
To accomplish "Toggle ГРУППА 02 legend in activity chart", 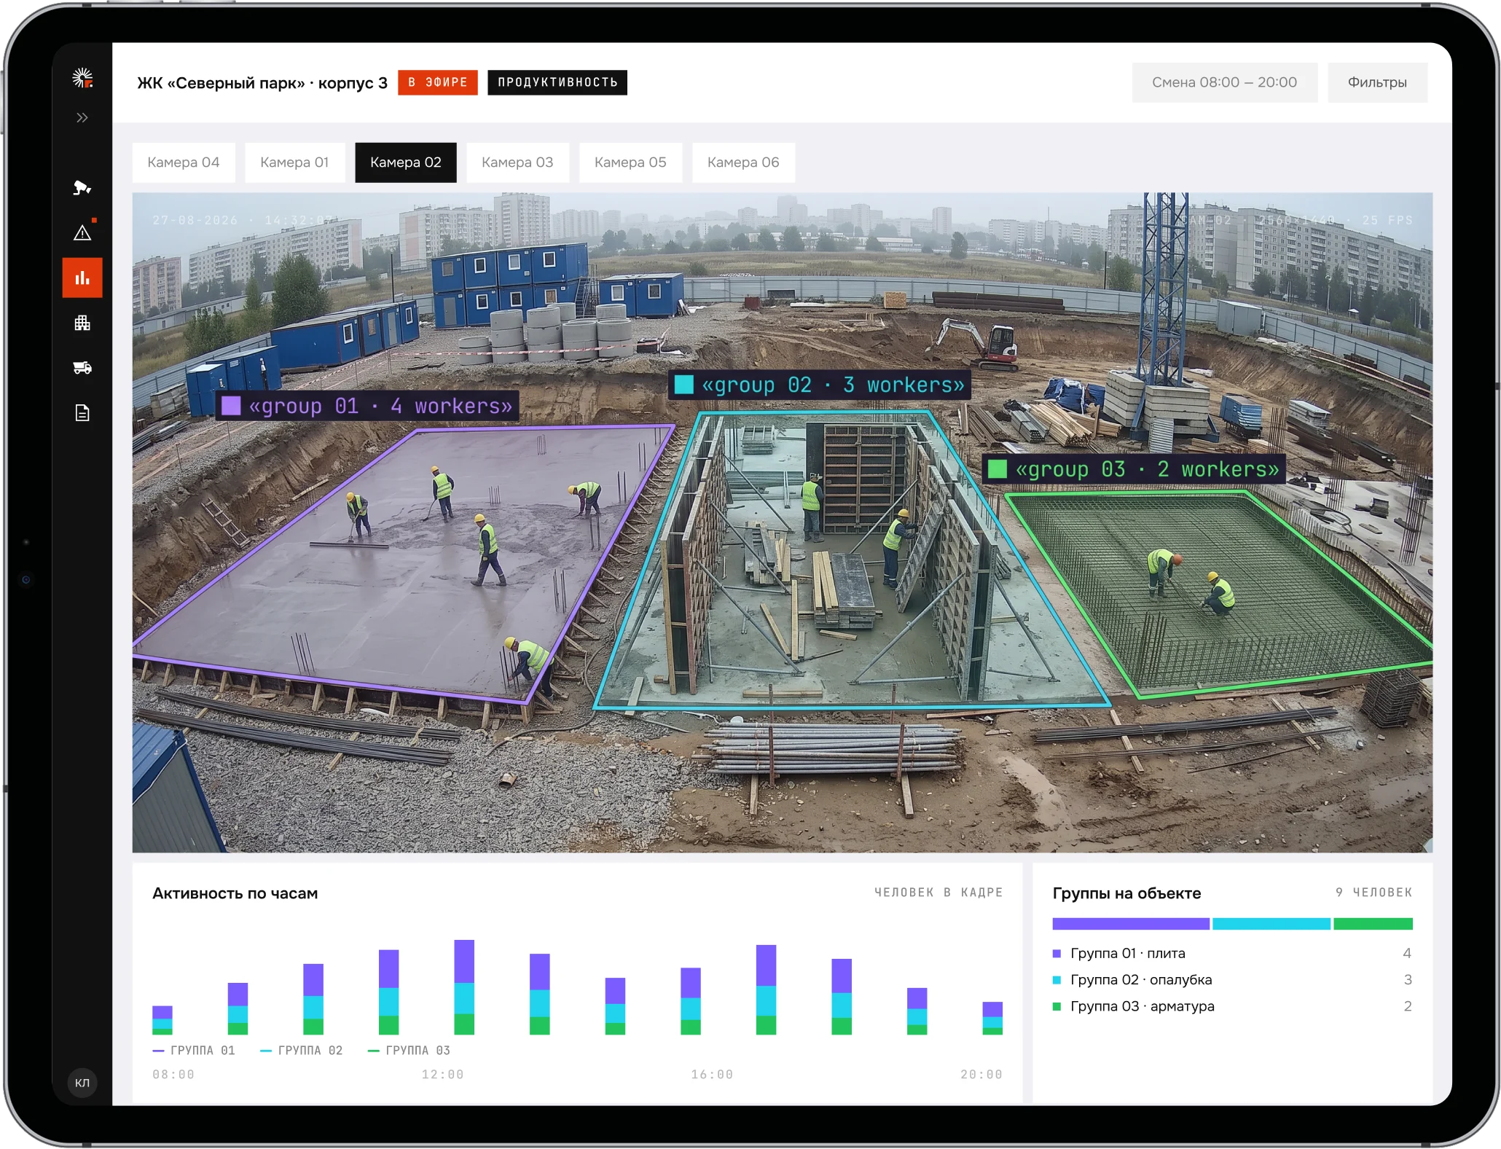I will tap(301, 1050).
